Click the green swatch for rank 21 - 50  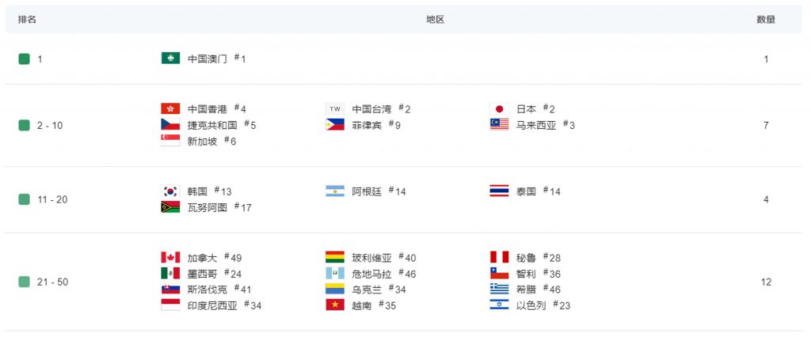point(24,282)
